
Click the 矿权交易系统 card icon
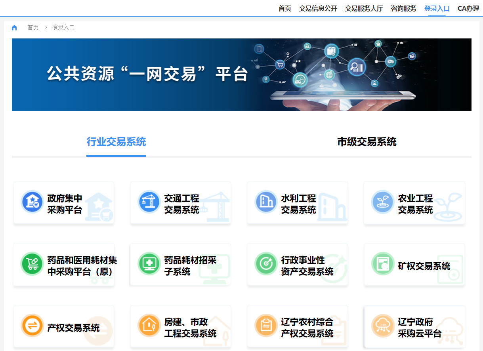click(383, 264)
